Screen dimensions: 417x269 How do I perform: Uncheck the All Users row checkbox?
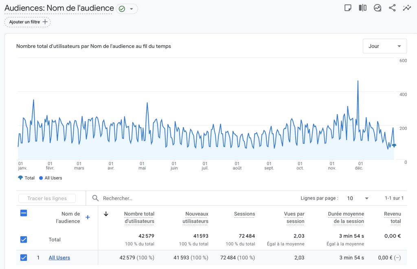coord(24,257)
